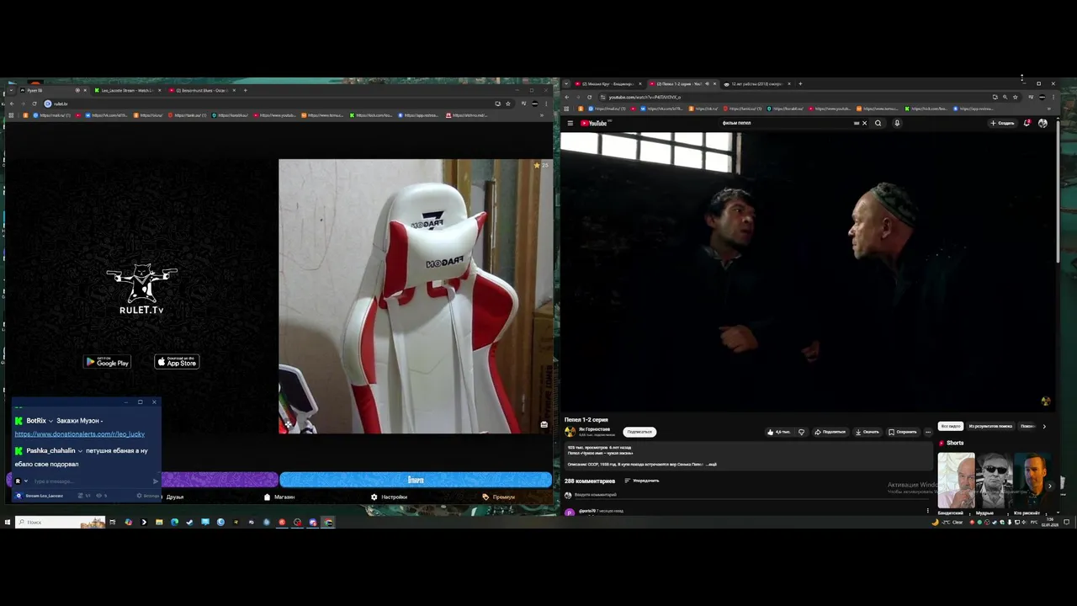Bookmark YouTube page with star icon
The width and height of the screenshot is (1077, 606).
point(1015,97)
